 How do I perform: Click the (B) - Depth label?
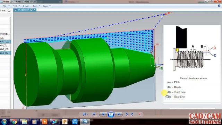click(174, 87)
